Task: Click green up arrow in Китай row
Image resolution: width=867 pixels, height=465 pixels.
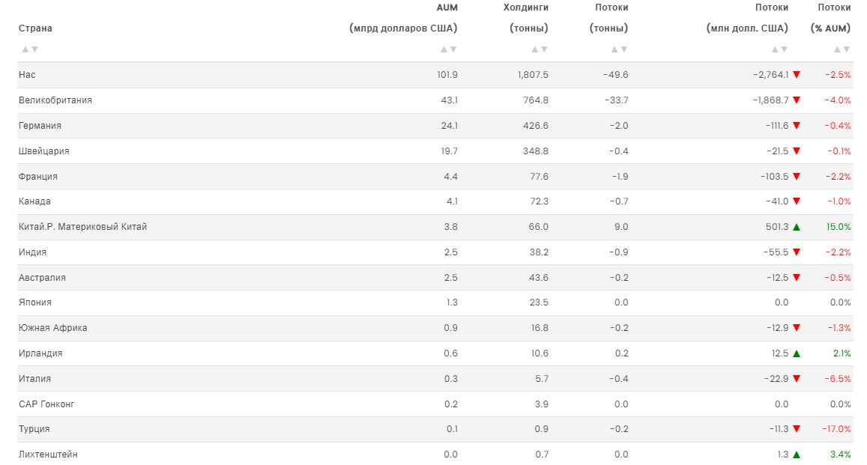Action: [x=797, y=227]
